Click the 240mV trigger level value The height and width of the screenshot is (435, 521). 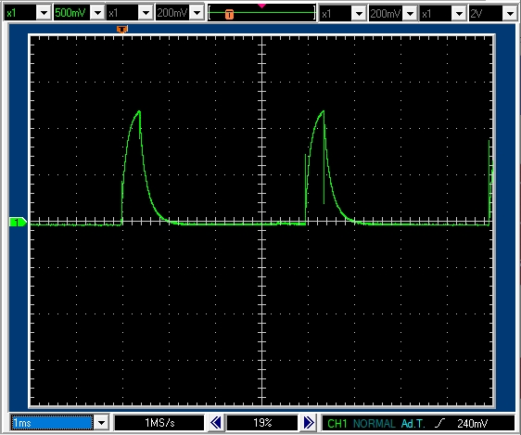pyautogui.click(x=472, y=423)
